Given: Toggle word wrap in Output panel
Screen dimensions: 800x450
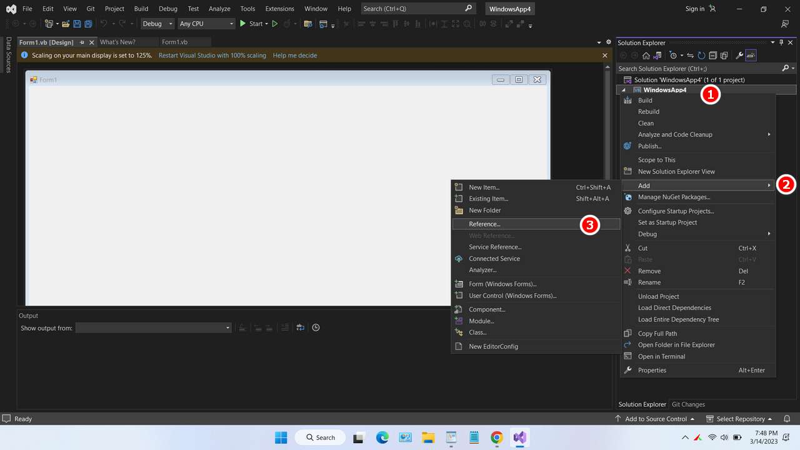Looking at the screenshot, I should [x=301, y=327].
